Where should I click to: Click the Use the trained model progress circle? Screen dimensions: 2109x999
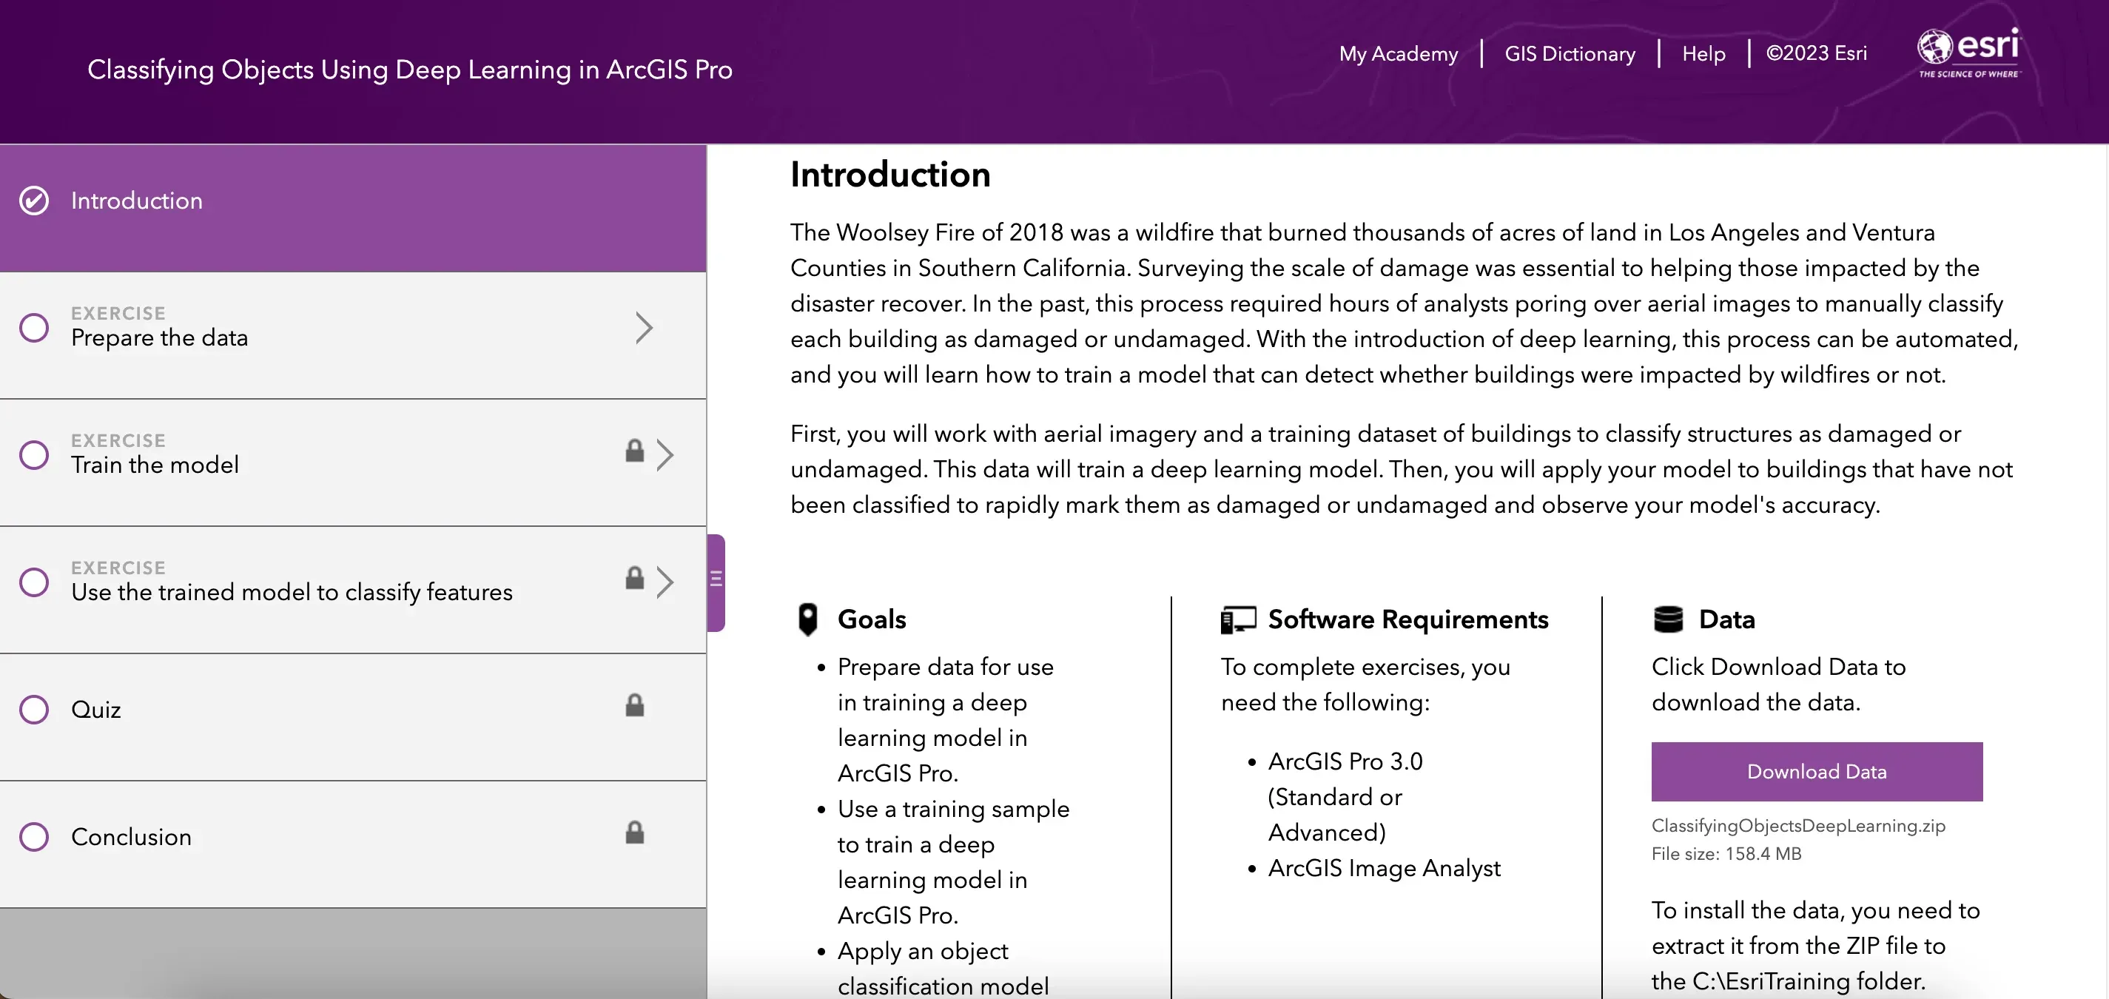[x=34, y=582]
